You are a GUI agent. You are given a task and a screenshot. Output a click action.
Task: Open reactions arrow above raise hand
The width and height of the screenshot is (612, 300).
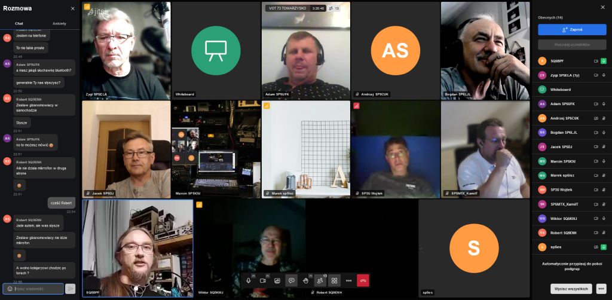click(311, 276)
